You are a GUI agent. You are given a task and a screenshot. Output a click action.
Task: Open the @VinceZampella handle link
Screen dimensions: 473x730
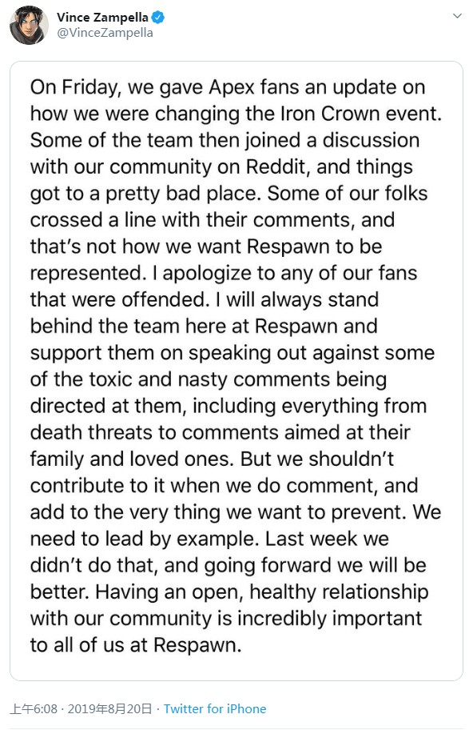pyautogui.click(x=105, y=33)
